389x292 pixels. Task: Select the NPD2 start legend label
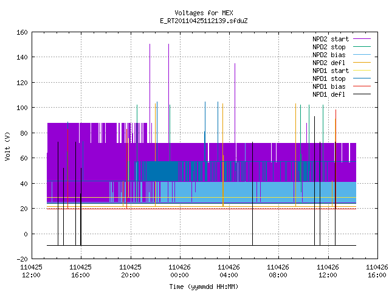(x=331, y=39)
